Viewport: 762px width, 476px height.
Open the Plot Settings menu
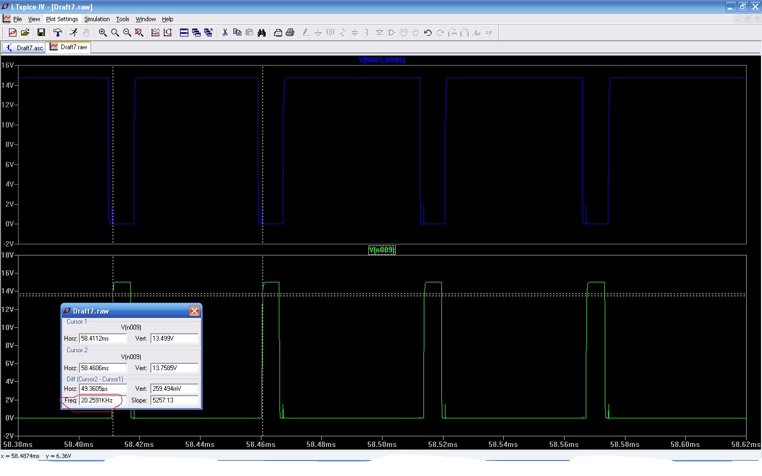62,19
